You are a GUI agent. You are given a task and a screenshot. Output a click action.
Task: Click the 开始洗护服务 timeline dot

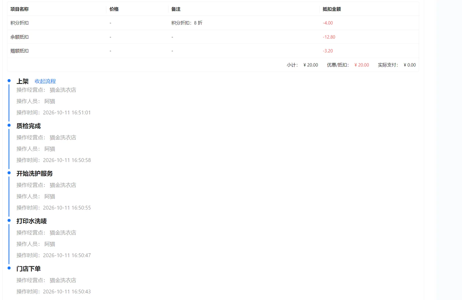(x=9, y=173)
